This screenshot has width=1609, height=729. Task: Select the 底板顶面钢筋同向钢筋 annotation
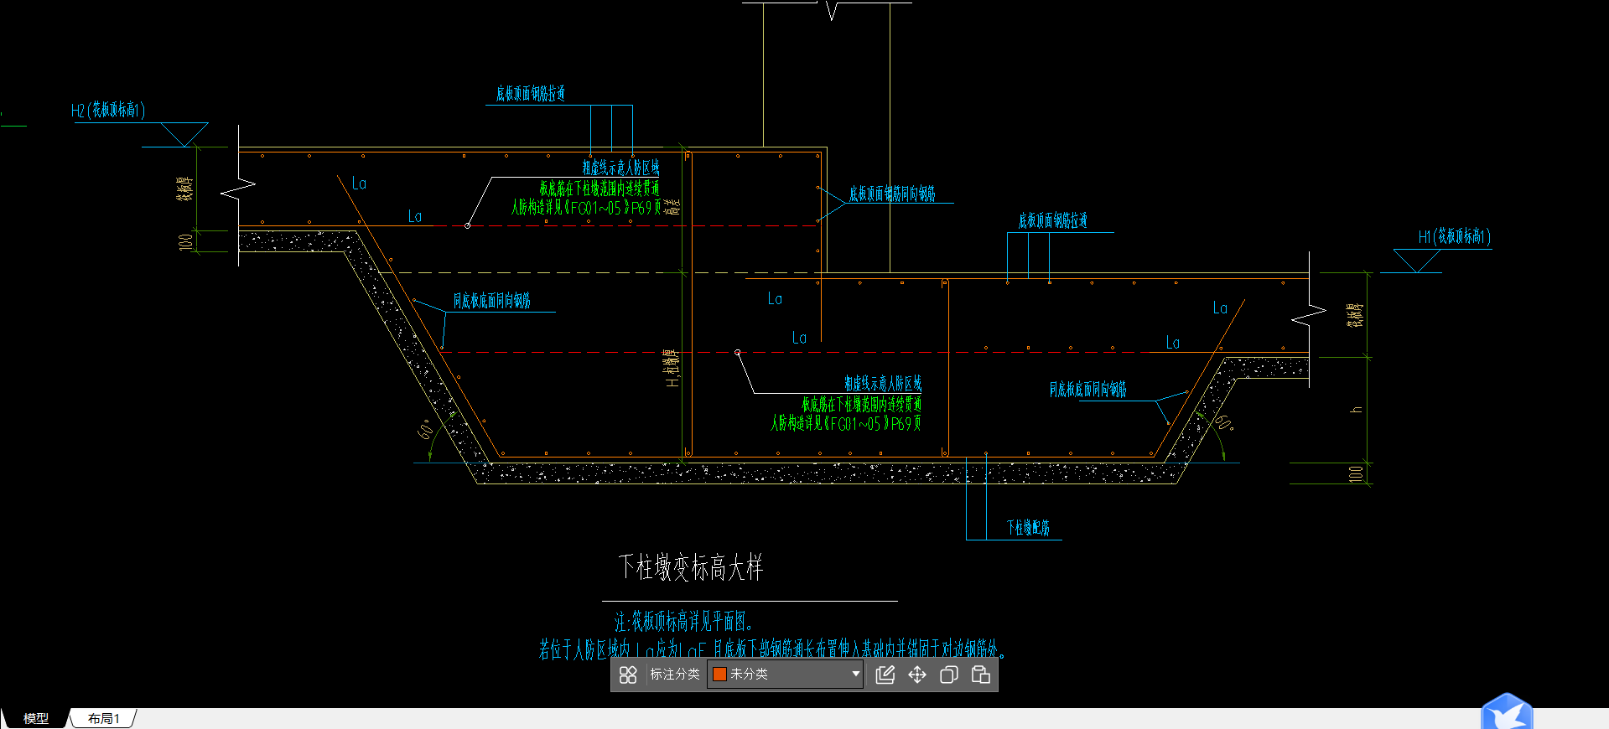coord(892,194)
